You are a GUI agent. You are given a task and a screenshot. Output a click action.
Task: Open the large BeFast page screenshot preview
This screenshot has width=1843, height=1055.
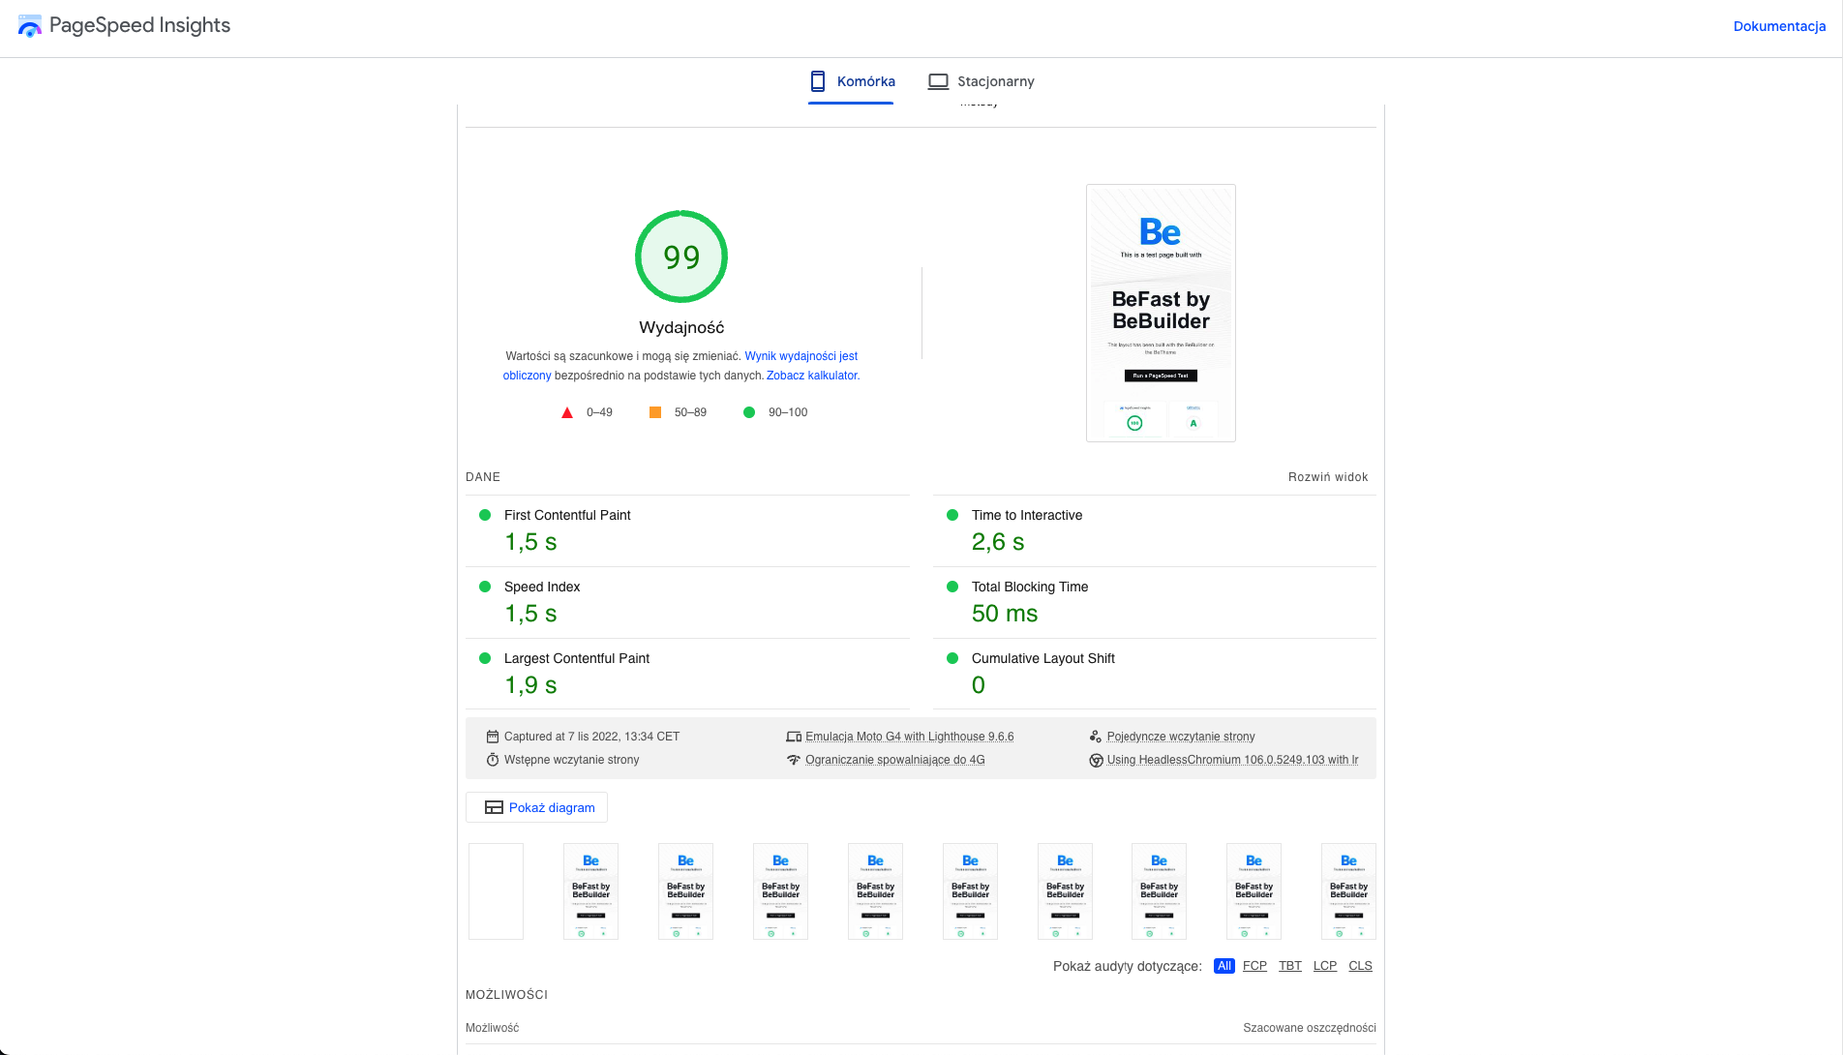pyautogui.click(x=1161, y=313)
